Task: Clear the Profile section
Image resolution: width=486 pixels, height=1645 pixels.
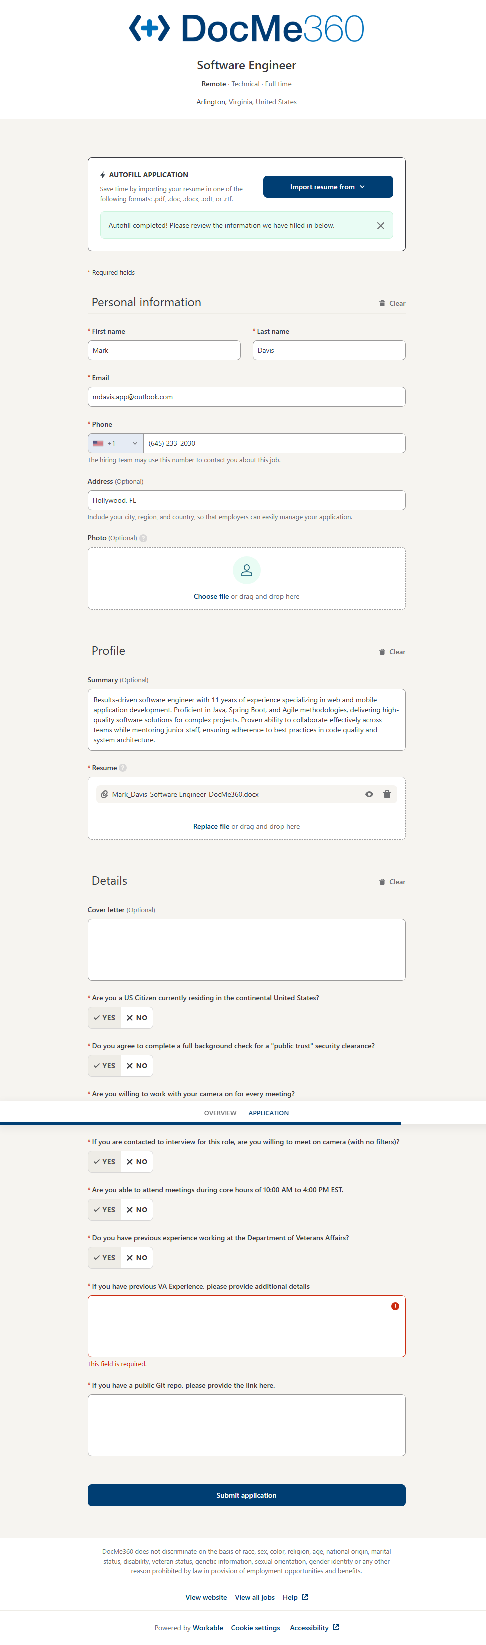Action: [392, 652]
